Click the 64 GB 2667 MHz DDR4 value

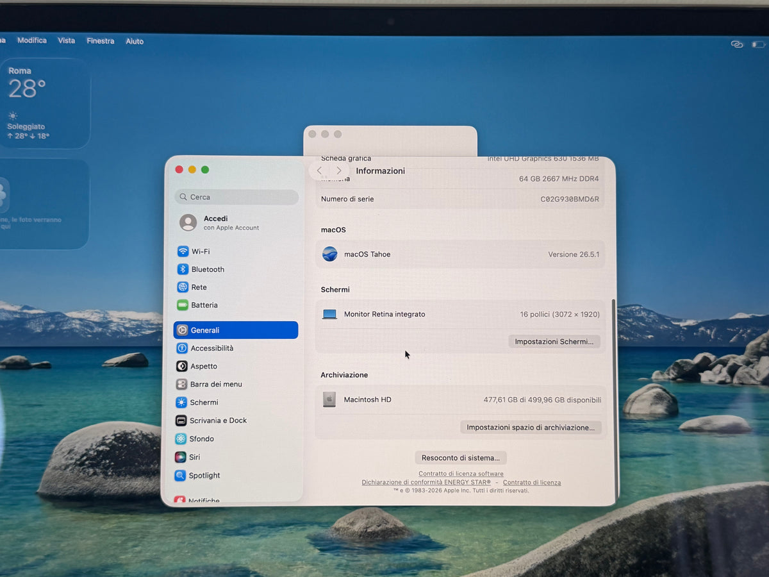pos(559,179)
